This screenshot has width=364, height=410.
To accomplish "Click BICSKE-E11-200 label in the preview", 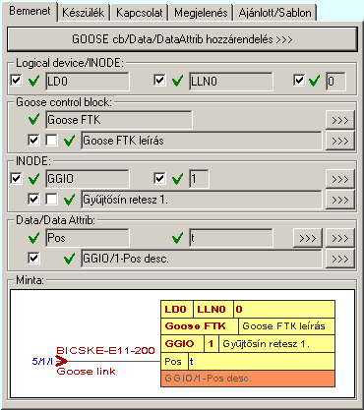I will (105, 350).
